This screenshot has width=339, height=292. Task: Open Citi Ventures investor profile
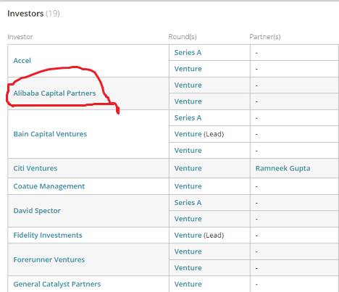click(x=35, y=168)
